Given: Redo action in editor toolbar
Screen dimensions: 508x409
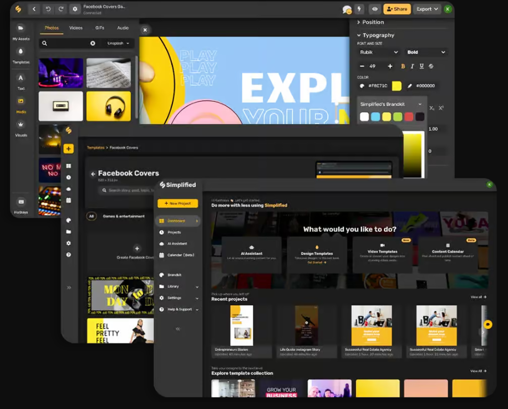Looking at the screenshot, I should [x=61, y=9].
